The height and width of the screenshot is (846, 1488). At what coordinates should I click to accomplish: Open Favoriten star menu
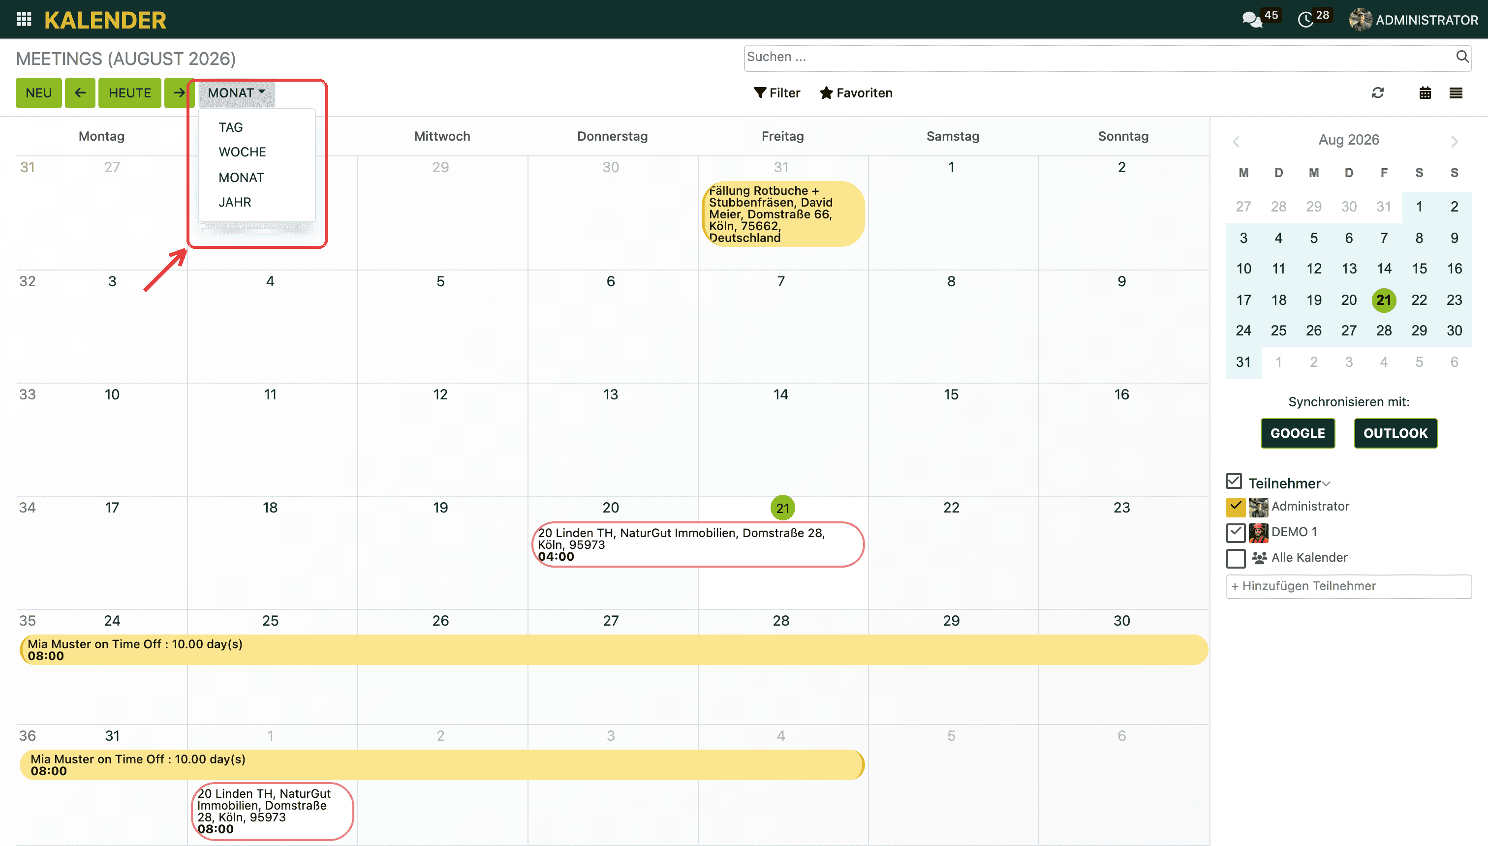tap(856, 93)
